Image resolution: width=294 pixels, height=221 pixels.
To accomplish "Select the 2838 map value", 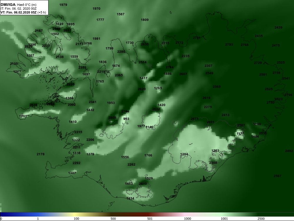I will point(33,105).
